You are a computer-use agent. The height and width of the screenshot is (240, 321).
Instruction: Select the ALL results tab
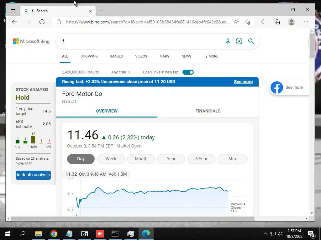tap(65, 56)
